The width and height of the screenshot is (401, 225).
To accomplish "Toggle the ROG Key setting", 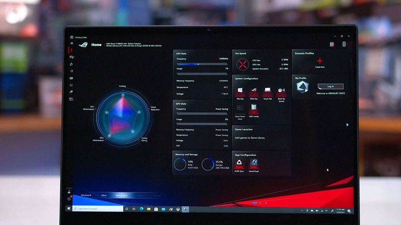I will point(254,92).
